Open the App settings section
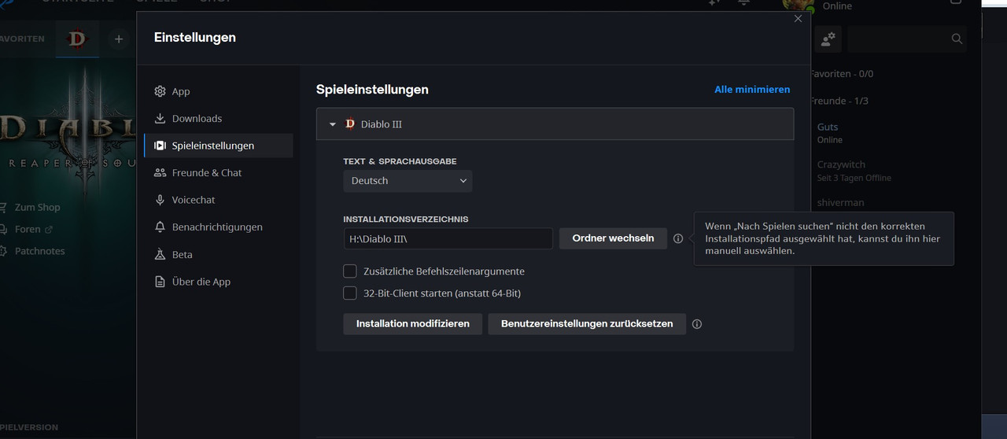Image resolution: width=1007 pixels, height=439 pixels. pos(218,91)
